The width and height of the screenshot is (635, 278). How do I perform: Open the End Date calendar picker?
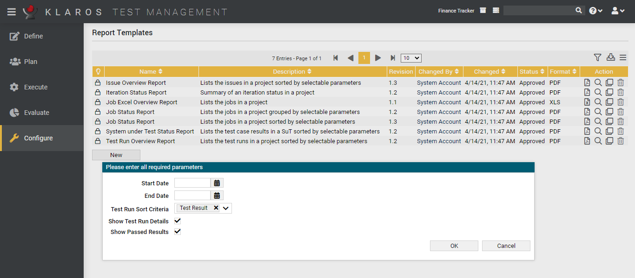click(217, 195)
